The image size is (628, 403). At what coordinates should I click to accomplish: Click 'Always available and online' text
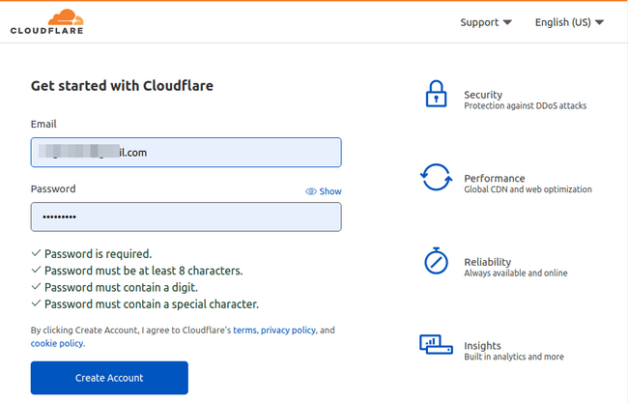coord(516,273)
